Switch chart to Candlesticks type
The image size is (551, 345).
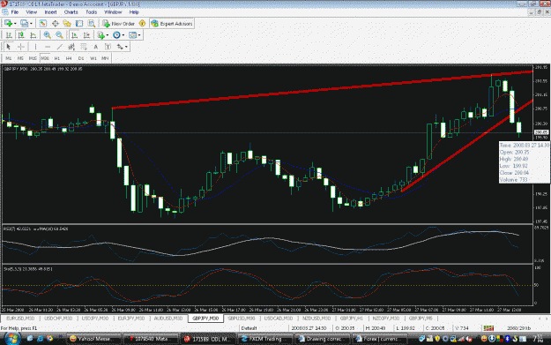point(21,35)
